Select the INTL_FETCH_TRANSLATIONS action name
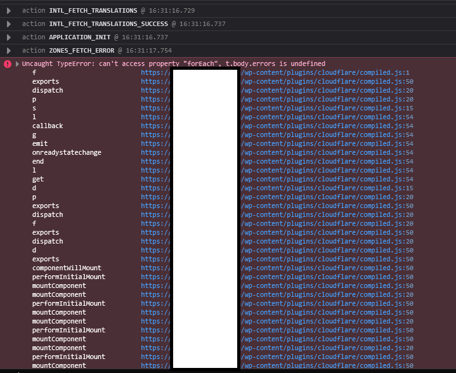Image resolution: width=456 pixels, height=373 pixels. (x=93, y=11)
